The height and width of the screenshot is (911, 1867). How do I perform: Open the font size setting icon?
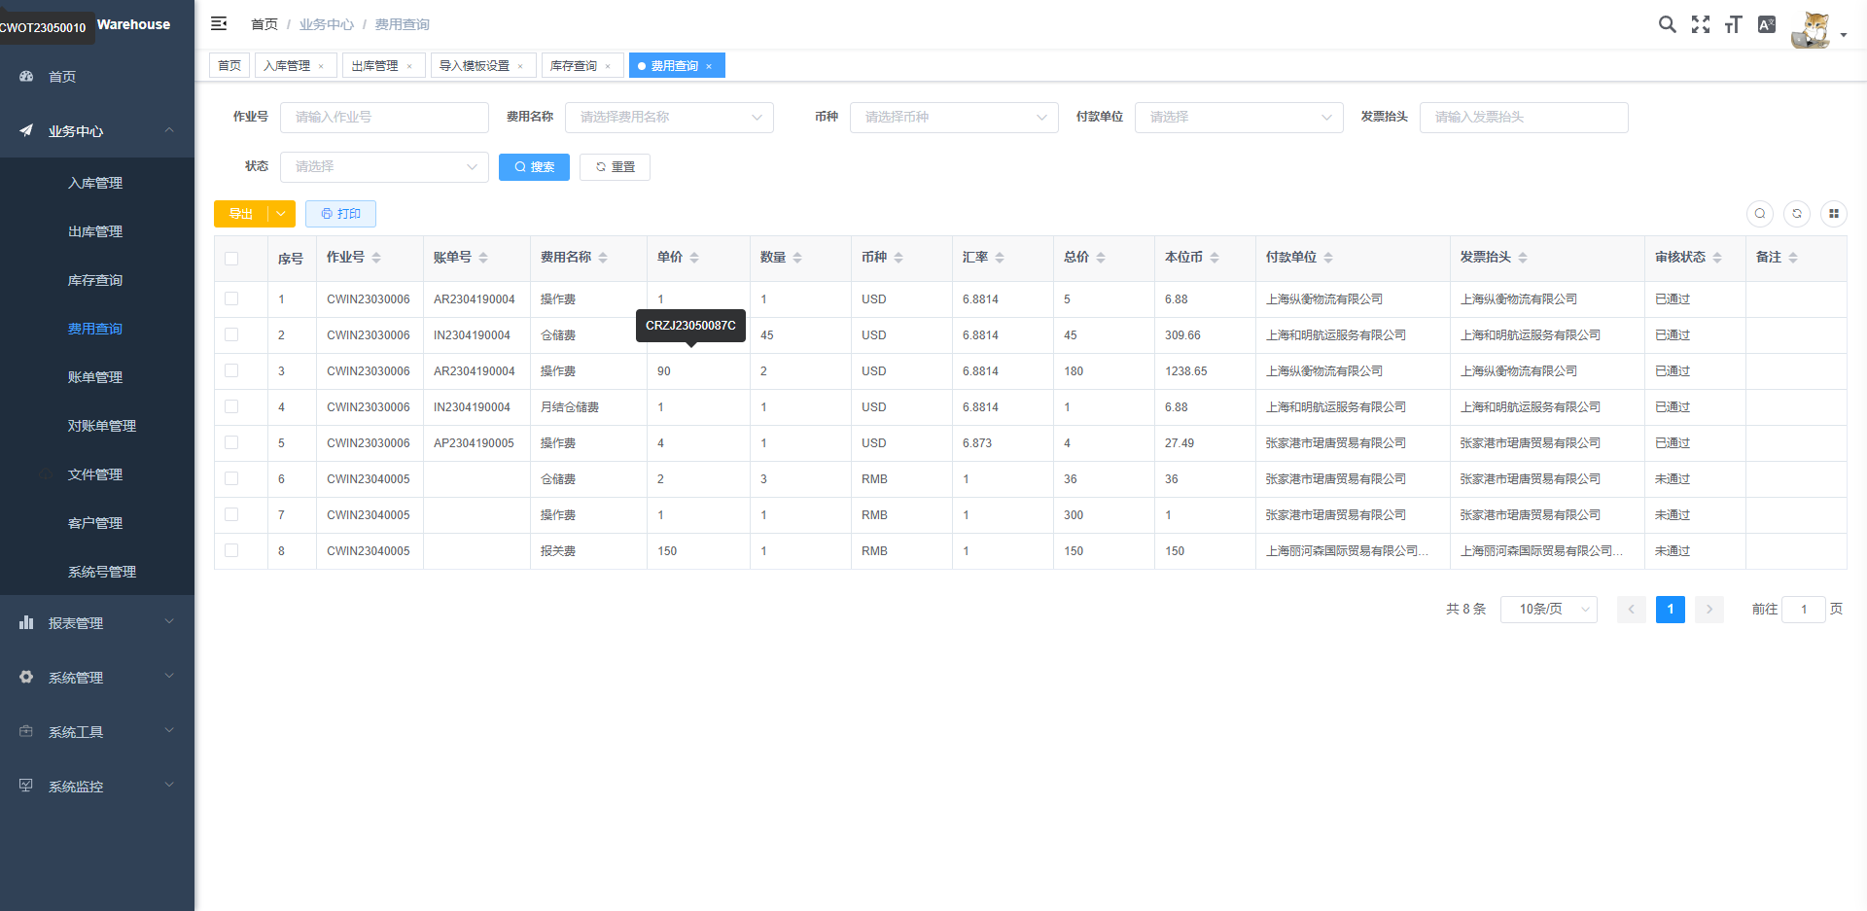1733,24
